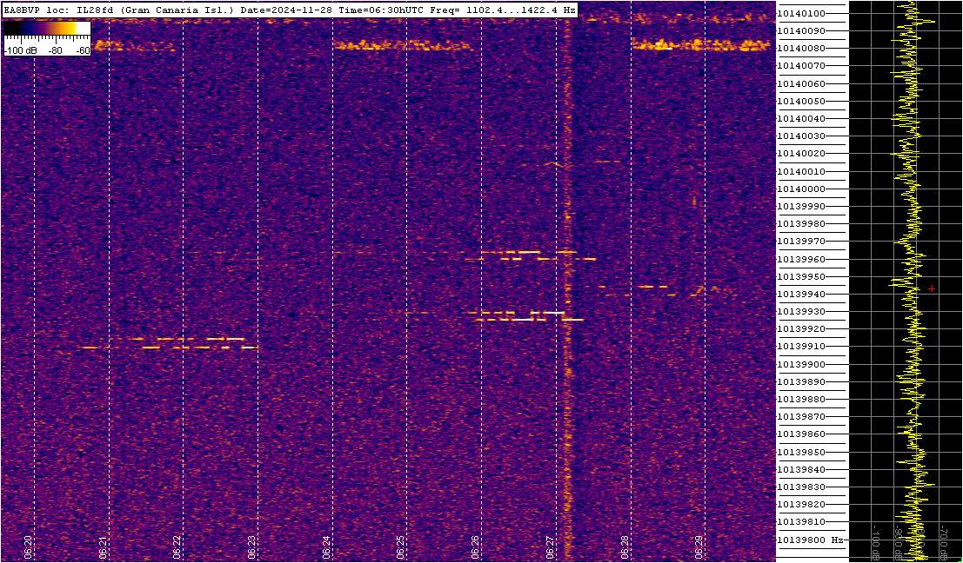Click the -60 legend label
963x563 pixels.
(82, 50)
